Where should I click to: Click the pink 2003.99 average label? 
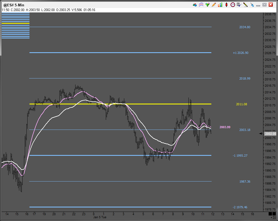(225, 127)
